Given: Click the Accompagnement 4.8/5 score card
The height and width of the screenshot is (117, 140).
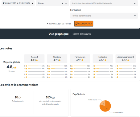Looking at the screenshot, I should coord(126,58).
